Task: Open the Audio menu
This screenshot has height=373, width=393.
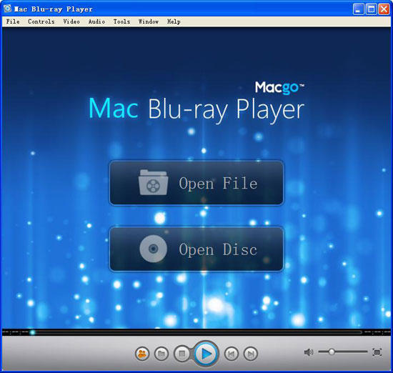Action: click(96, 21)
